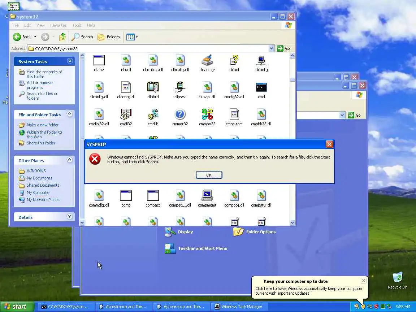The height and width of the screenshot is (312, 416).
Task: Open the View menu
Action: (40, 25)
